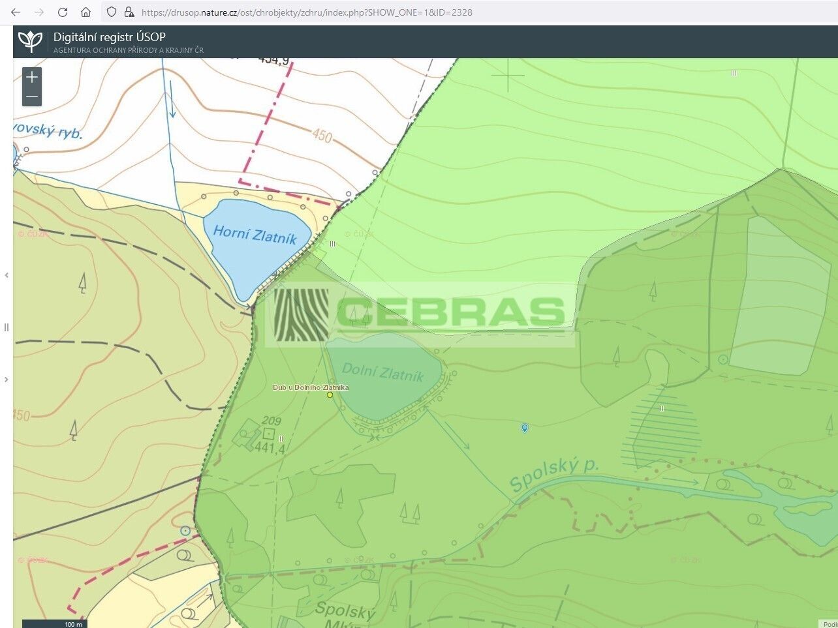
Task: Click the Dub u Dolního Zlatníka label
Action: [x=311, y=387]
